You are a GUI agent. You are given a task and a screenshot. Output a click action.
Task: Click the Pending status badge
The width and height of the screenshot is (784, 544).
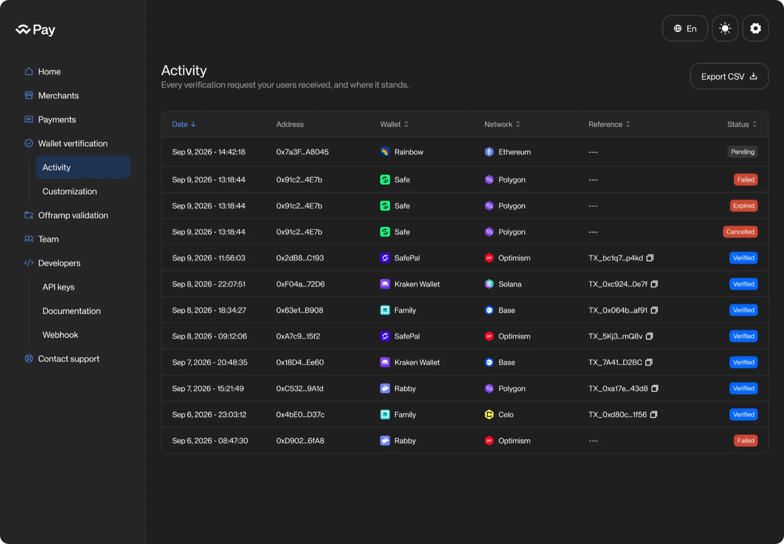(742, 152)
